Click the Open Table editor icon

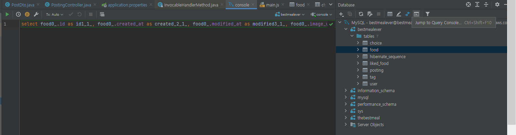[x=390, y=14]
